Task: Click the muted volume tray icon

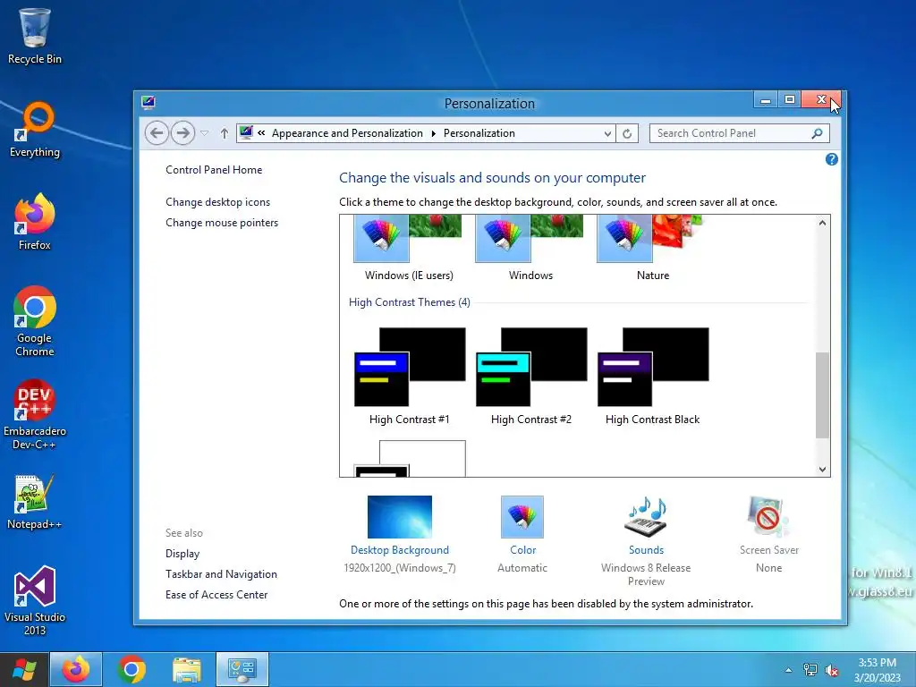Action: tap(832, 670)
